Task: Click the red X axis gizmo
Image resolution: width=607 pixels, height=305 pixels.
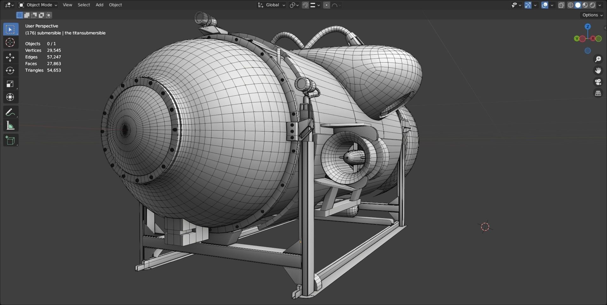Action: pos(593,39)
